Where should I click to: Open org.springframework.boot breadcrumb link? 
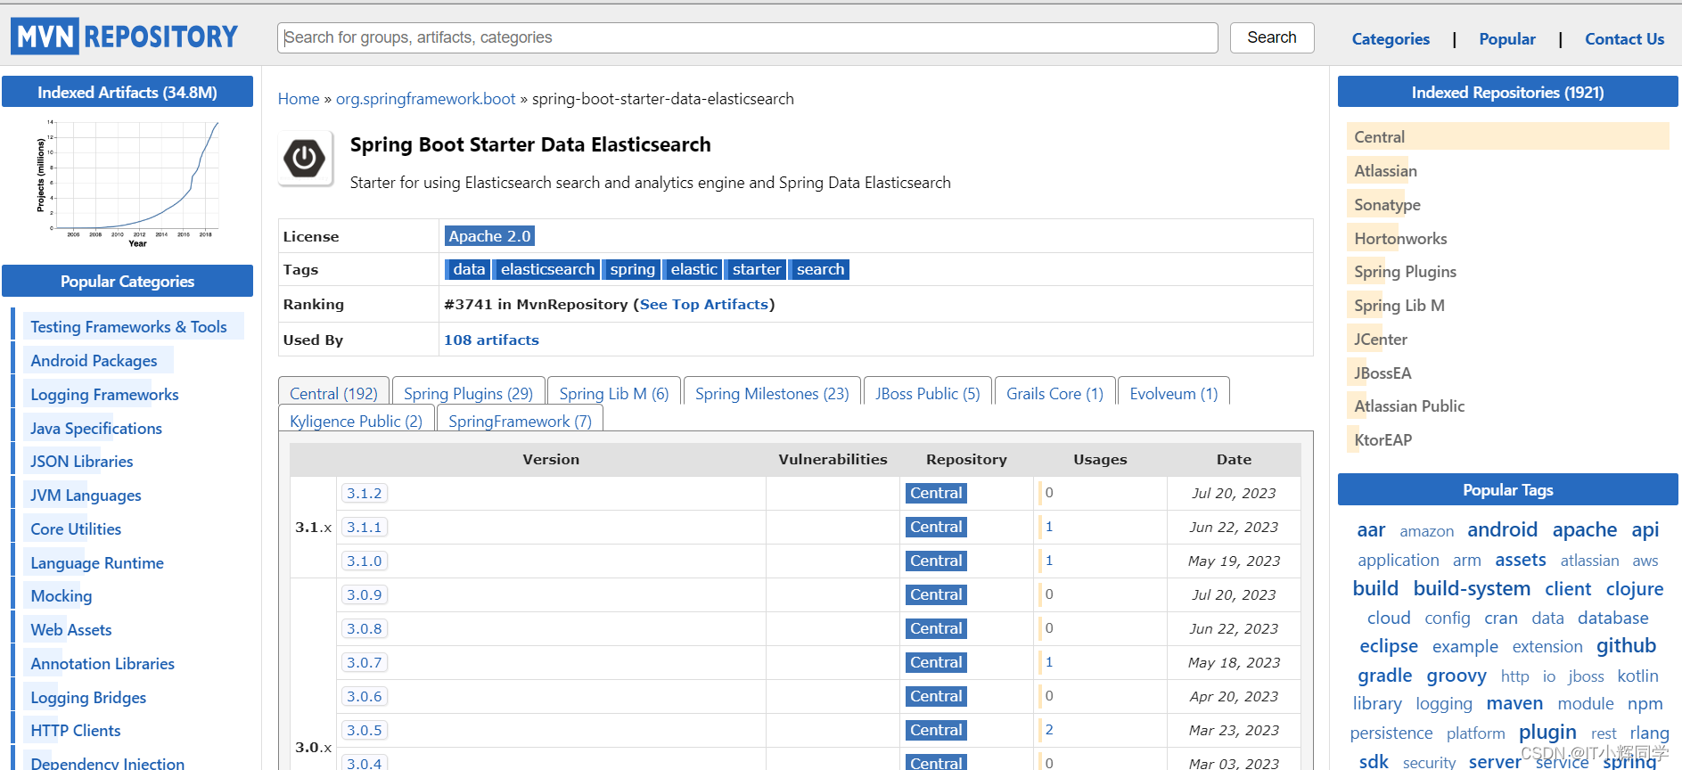pyautogui.click(x=425, y=99)
